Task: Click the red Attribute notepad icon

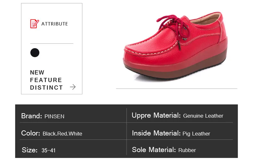Action: click(x=35, y=24)
